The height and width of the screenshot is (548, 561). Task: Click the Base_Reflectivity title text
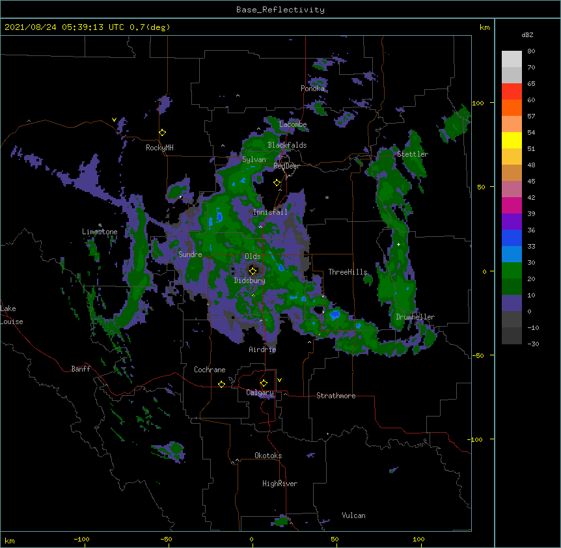click(x=280, y=10)
